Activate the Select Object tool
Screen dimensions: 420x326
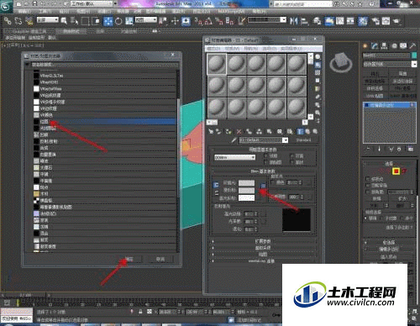[64, 21]
